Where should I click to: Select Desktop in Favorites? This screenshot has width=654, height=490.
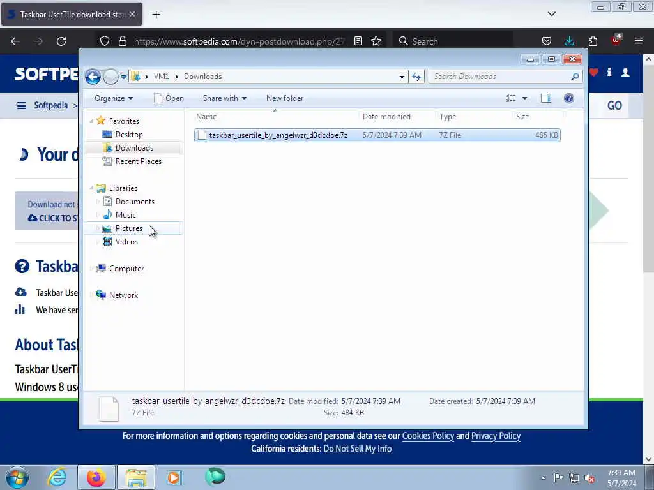pyautogui.click(x=129, y=135)
